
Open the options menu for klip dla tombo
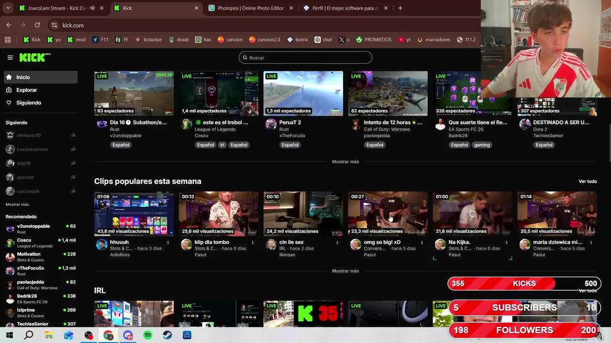click(253, 242)
